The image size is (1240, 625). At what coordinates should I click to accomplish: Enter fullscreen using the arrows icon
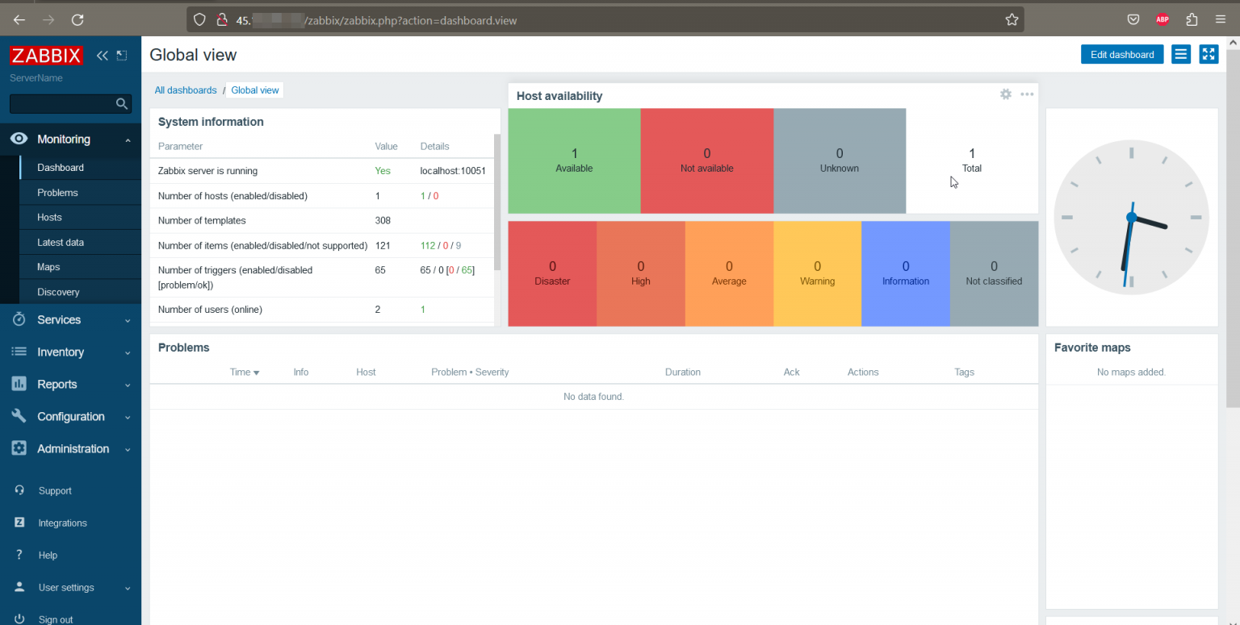click(1209, 54)
